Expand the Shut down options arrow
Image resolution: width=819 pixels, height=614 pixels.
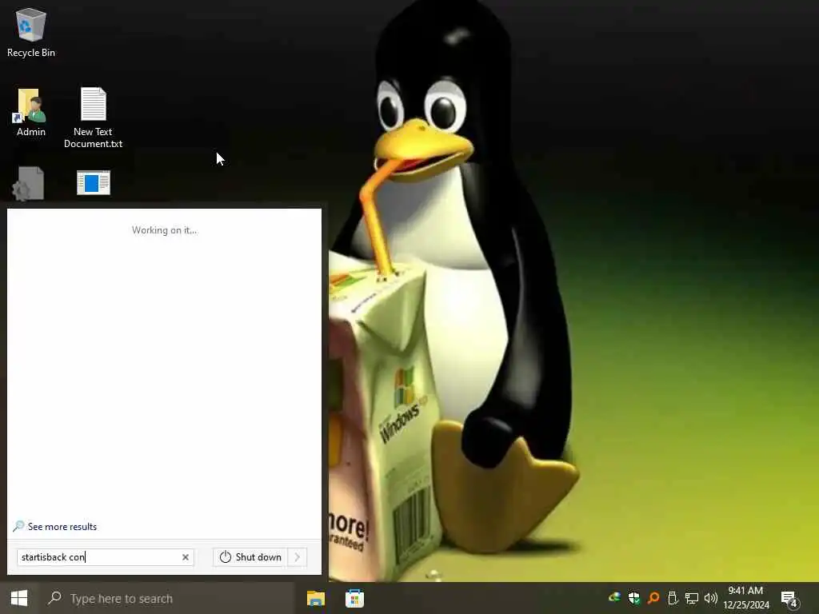(298, 557)
